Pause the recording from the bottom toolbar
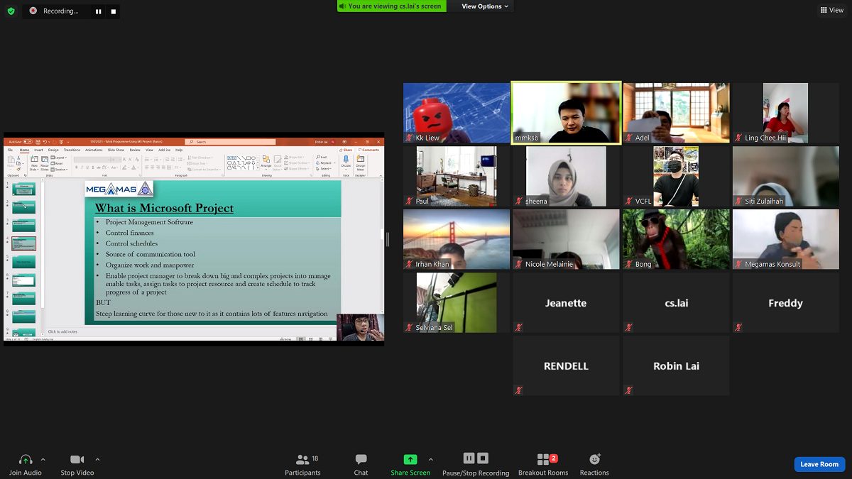The image size is (852, 479). pyautogui.click(x=469, y=458)
